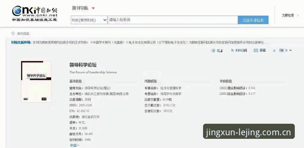Click the 网络出版声明 notice label

coord(21,42)
